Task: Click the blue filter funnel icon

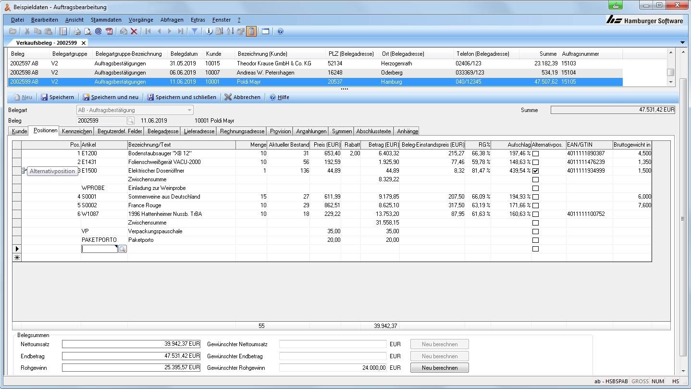Action: pos(194,31)
